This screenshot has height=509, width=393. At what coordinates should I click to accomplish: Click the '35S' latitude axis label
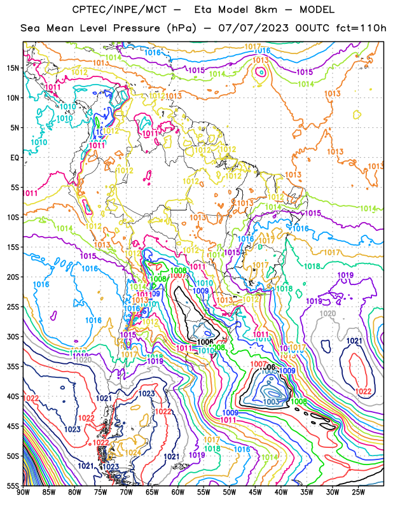(x=13, y=366)
